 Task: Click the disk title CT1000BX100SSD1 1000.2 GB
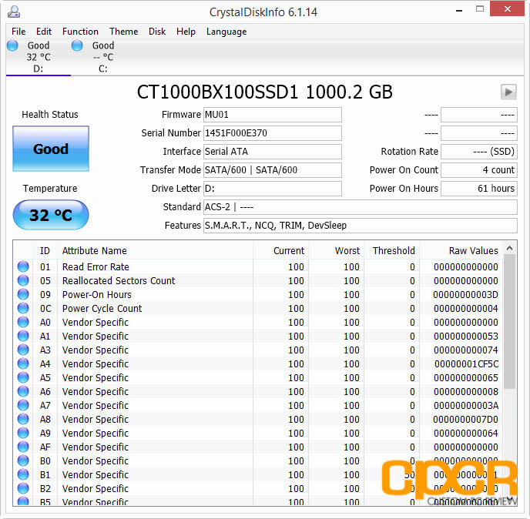point(265,92)
